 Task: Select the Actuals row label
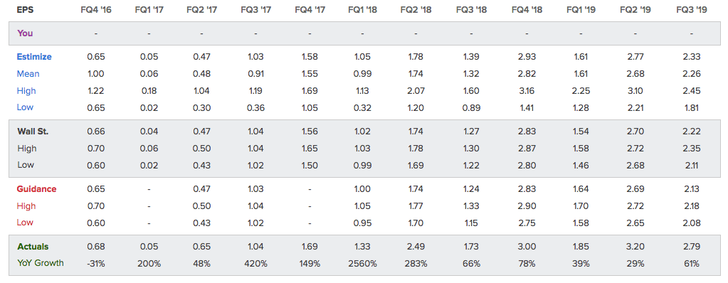(x=33, y=247)
